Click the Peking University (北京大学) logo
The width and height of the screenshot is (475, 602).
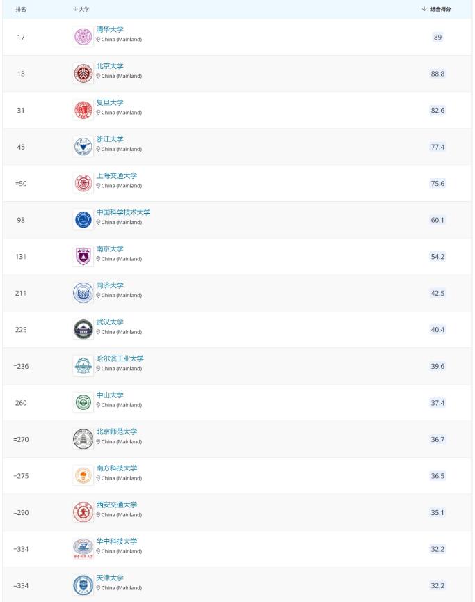pos(83,73)
